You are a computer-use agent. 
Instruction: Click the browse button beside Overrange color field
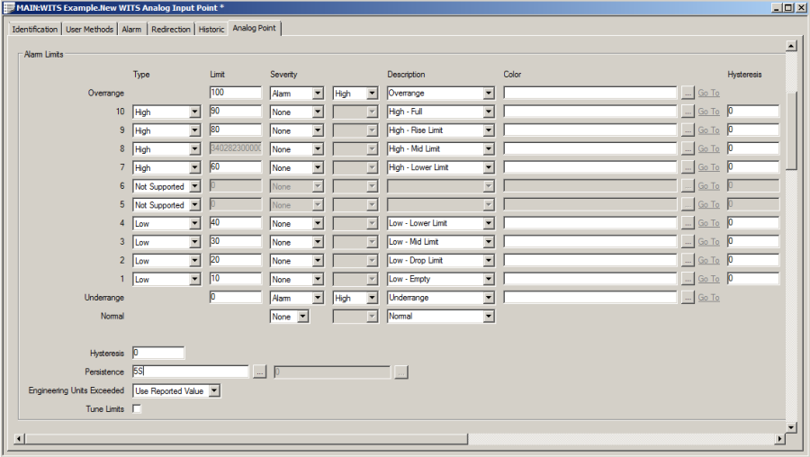[688, 93]
